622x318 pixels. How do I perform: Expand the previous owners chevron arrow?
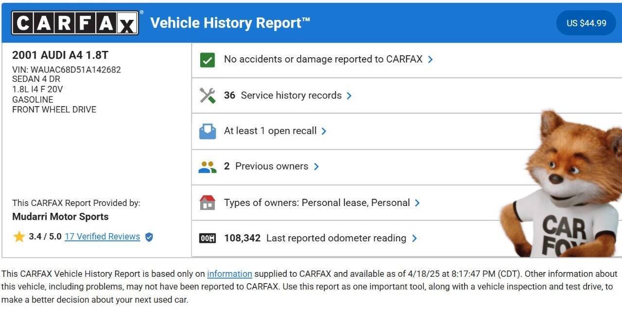(x=316, y=167)
